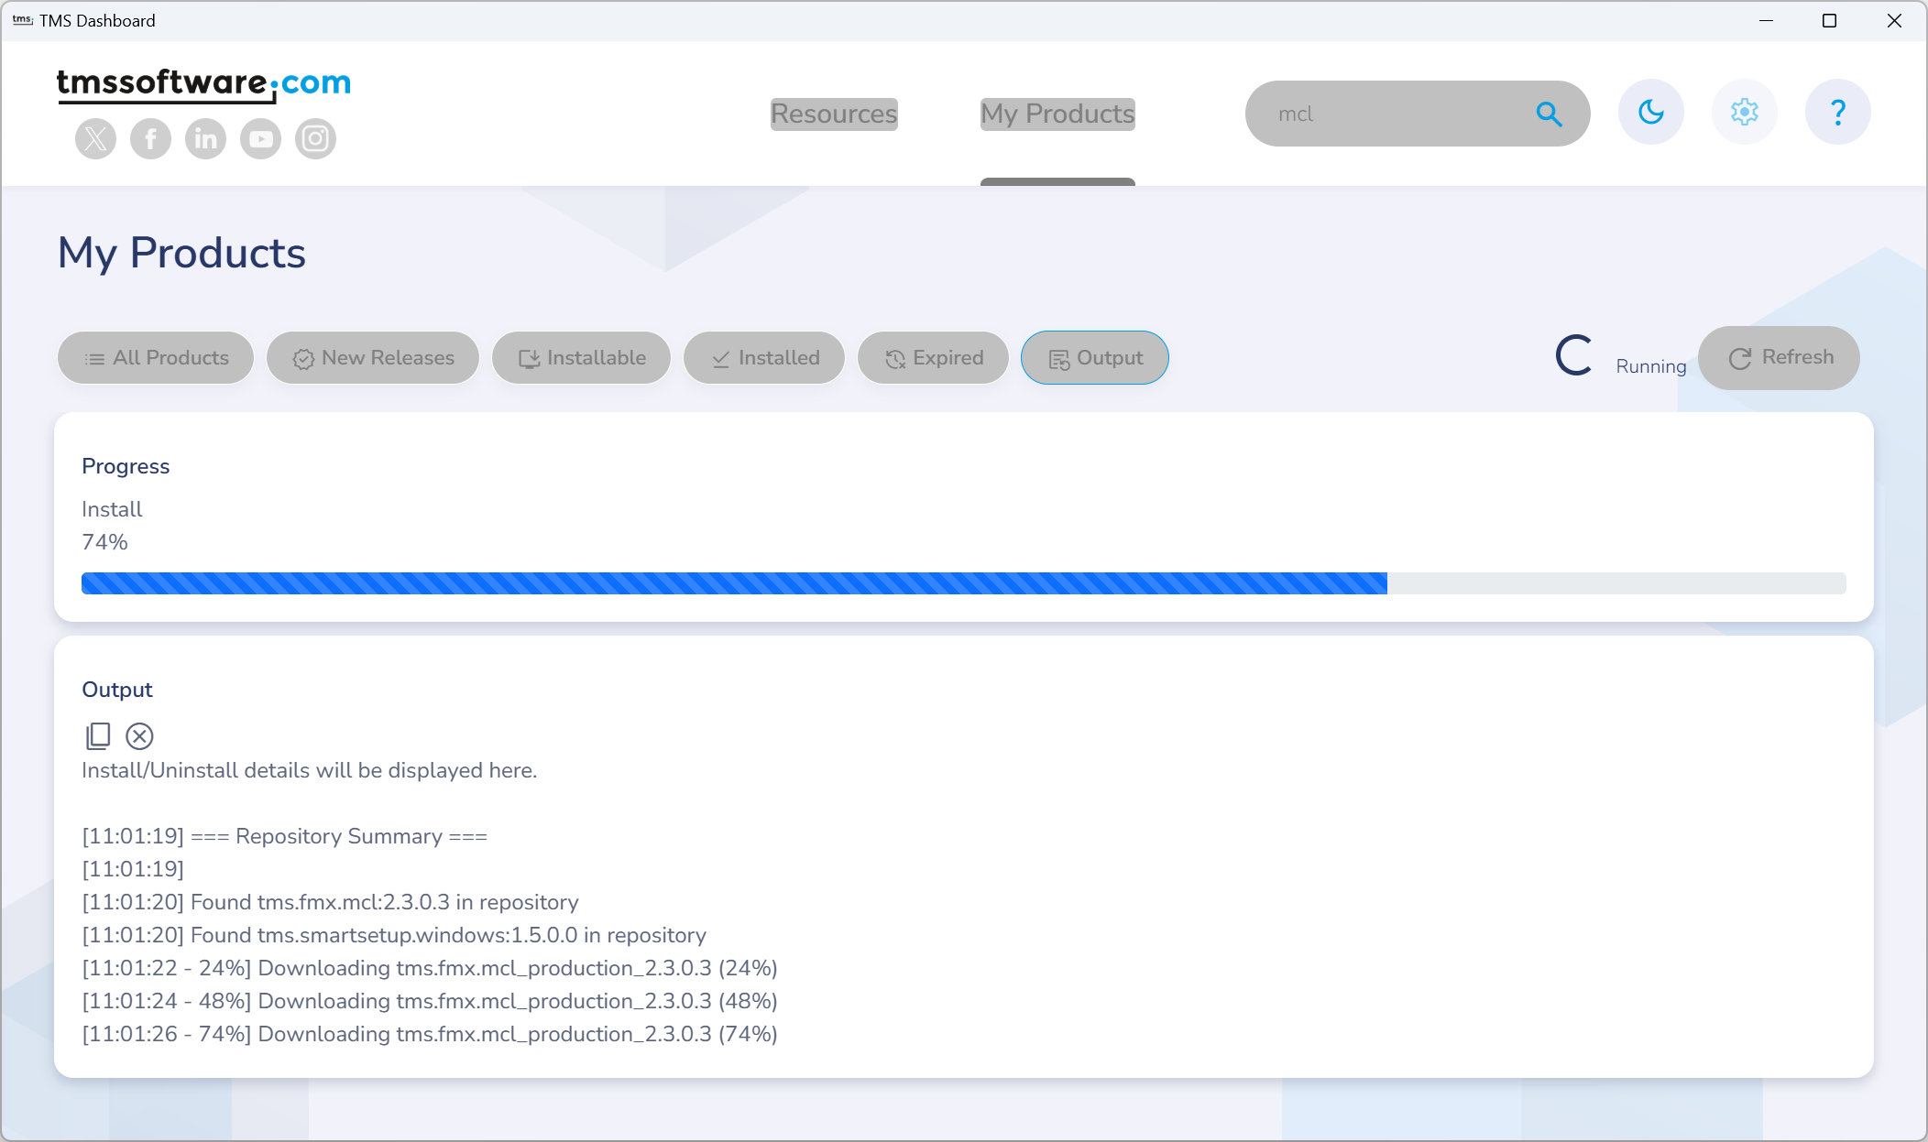Image resolution: width=1928 pixels, height=1142 pixels.
Task: Select the Installable filter
Action: tap(582, 357)
